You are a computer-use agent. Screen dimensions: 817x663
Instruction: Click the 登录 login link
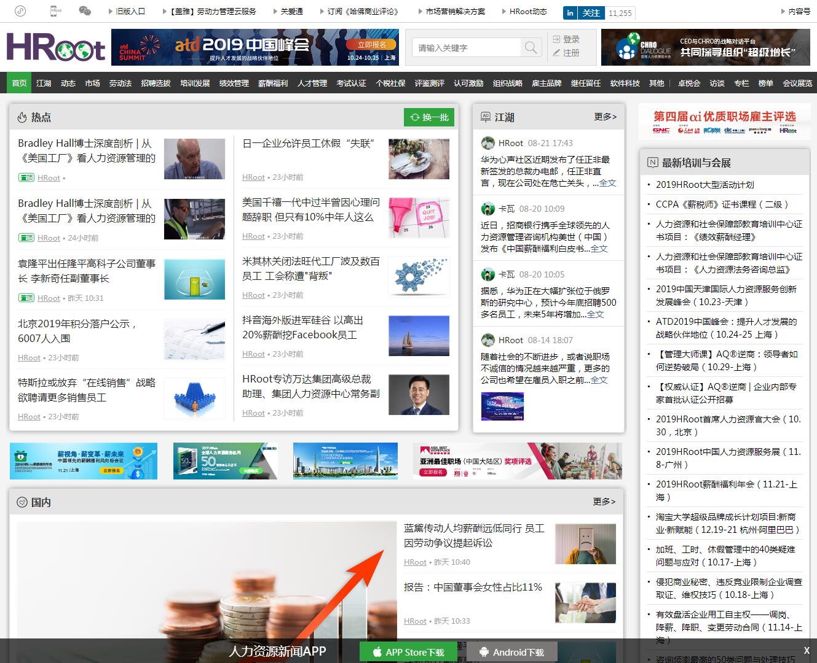566,39
